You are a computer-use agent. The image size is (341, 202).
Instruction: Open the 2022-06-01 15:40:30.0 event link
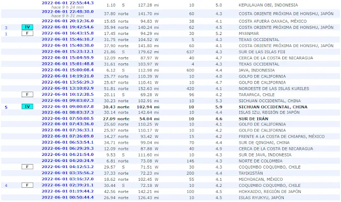(x=67, y=46)
